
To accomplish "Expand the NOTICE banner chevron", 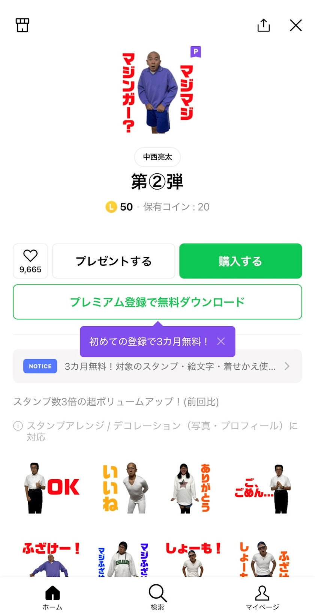I will [287, 366].
